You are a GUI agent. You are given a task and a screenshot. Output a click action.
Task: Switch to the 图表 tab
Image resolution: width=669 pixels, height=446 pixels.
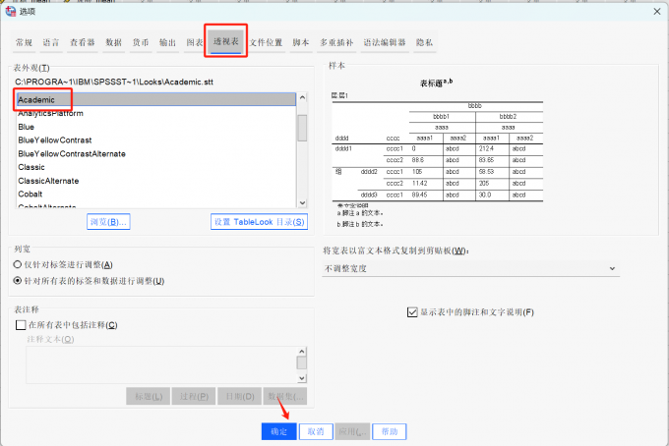194,42
